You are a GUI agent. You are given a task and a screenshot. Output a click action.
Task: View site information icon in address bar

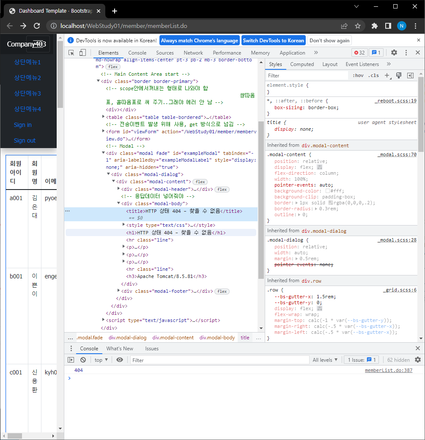(54, 26)
